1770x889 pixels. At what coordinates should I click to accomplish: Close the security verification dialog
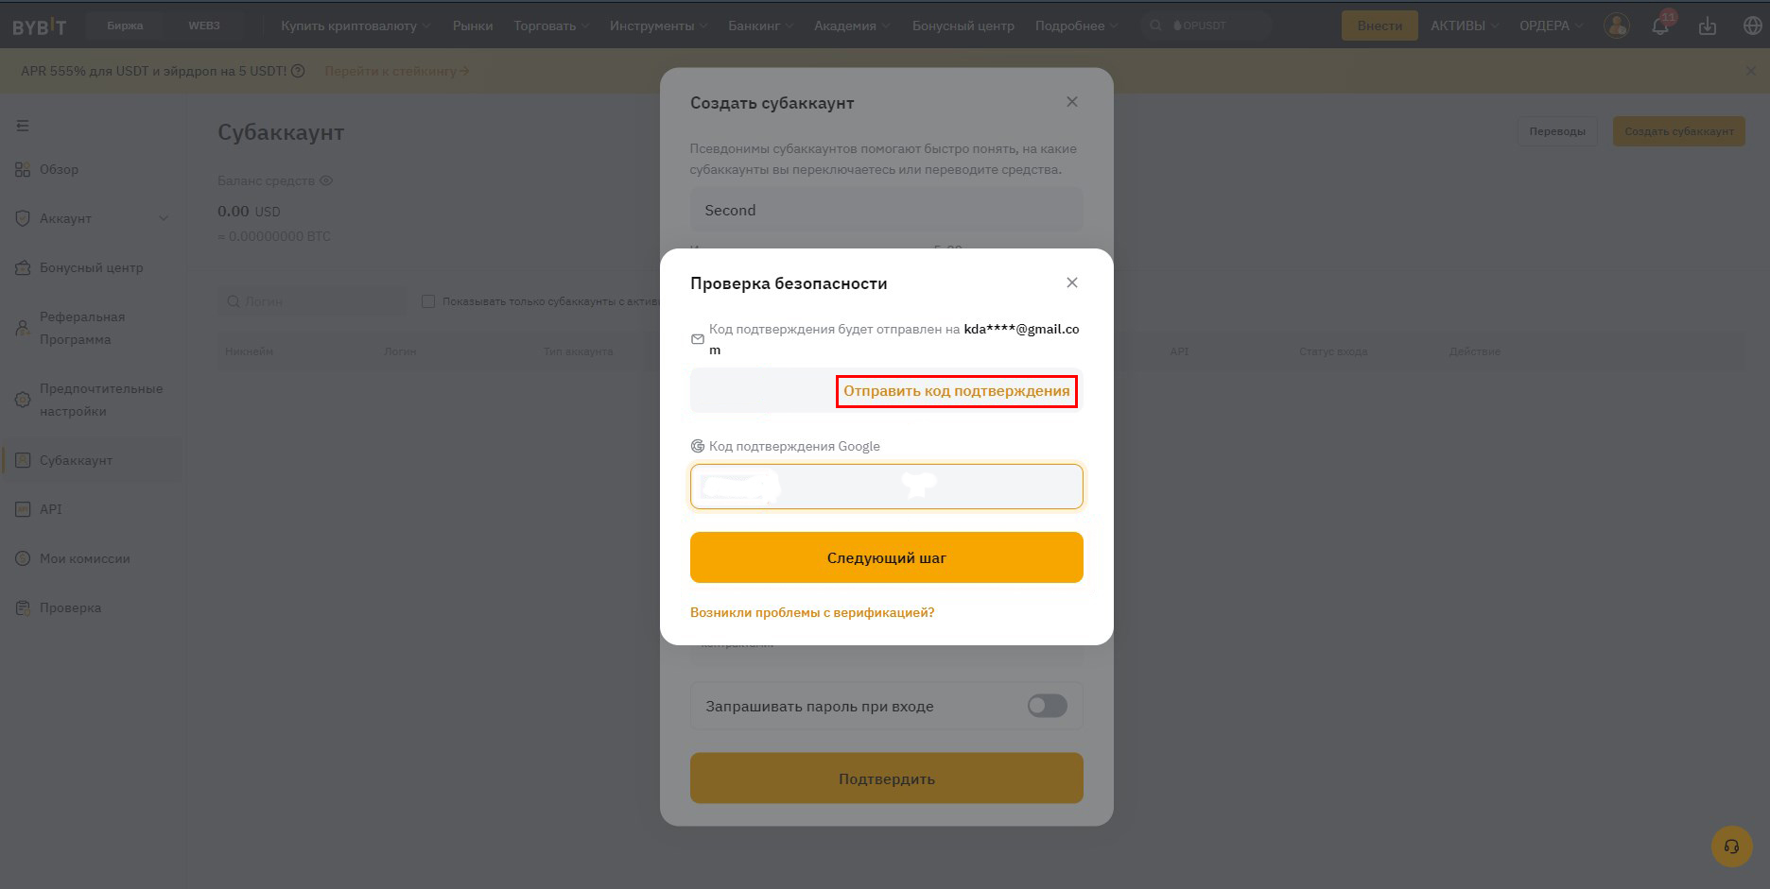coord(1072,282)
